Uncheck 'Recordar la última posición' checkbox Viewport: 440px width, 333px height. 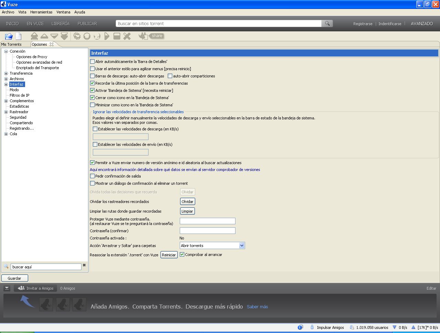(x=92, y=83)
